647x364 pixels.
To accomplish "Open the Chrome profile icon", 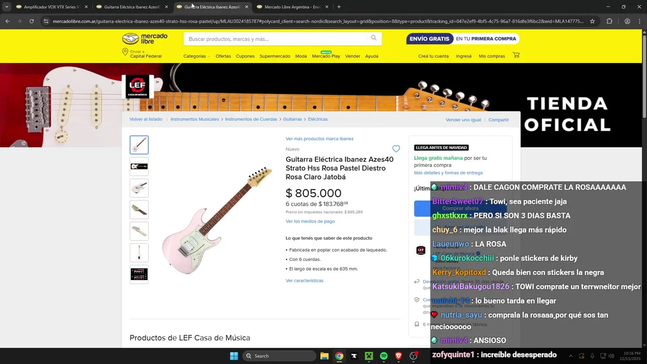I will (x=627, y=21).
